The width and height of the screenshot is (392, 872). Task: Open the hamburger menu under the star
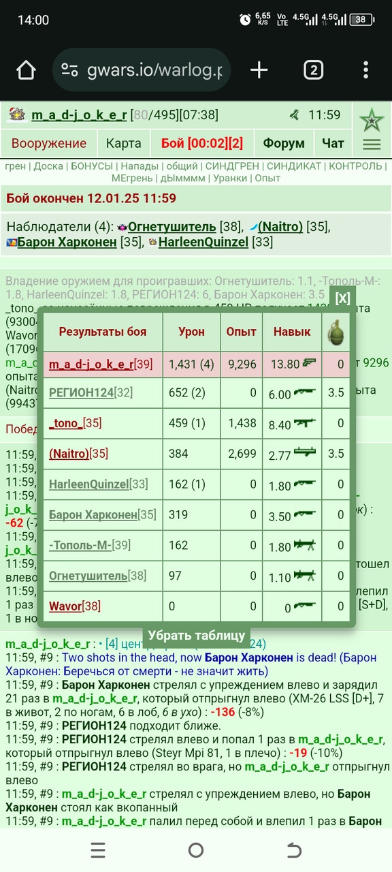[372, 144]
